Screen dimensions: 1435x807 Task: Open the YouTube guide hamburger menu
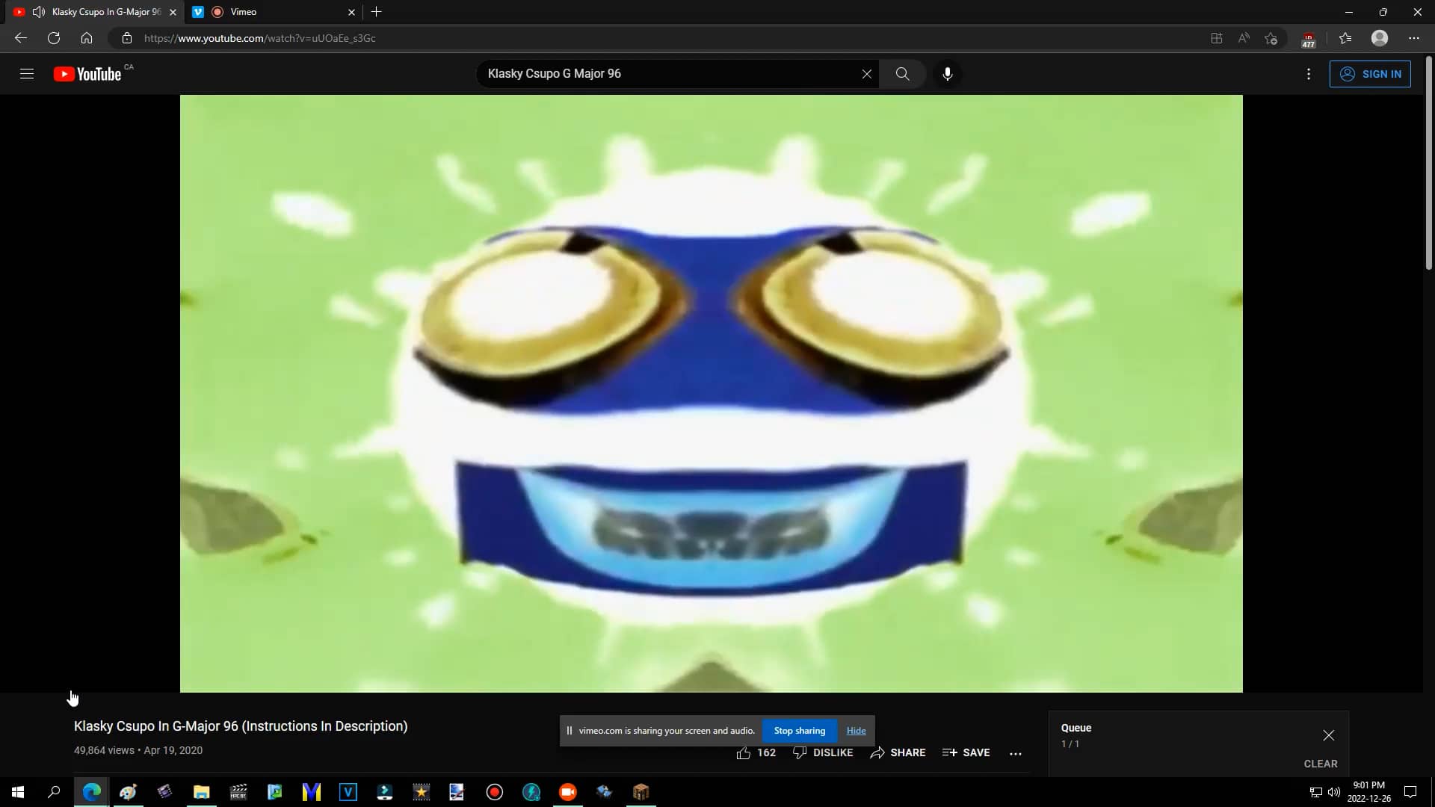pyautogui.click(x=27, y=73)
